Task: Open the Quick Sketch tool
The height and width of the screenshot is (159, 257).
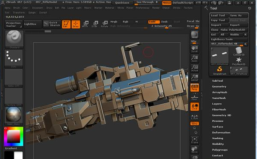Action: [x=52, y=24]
